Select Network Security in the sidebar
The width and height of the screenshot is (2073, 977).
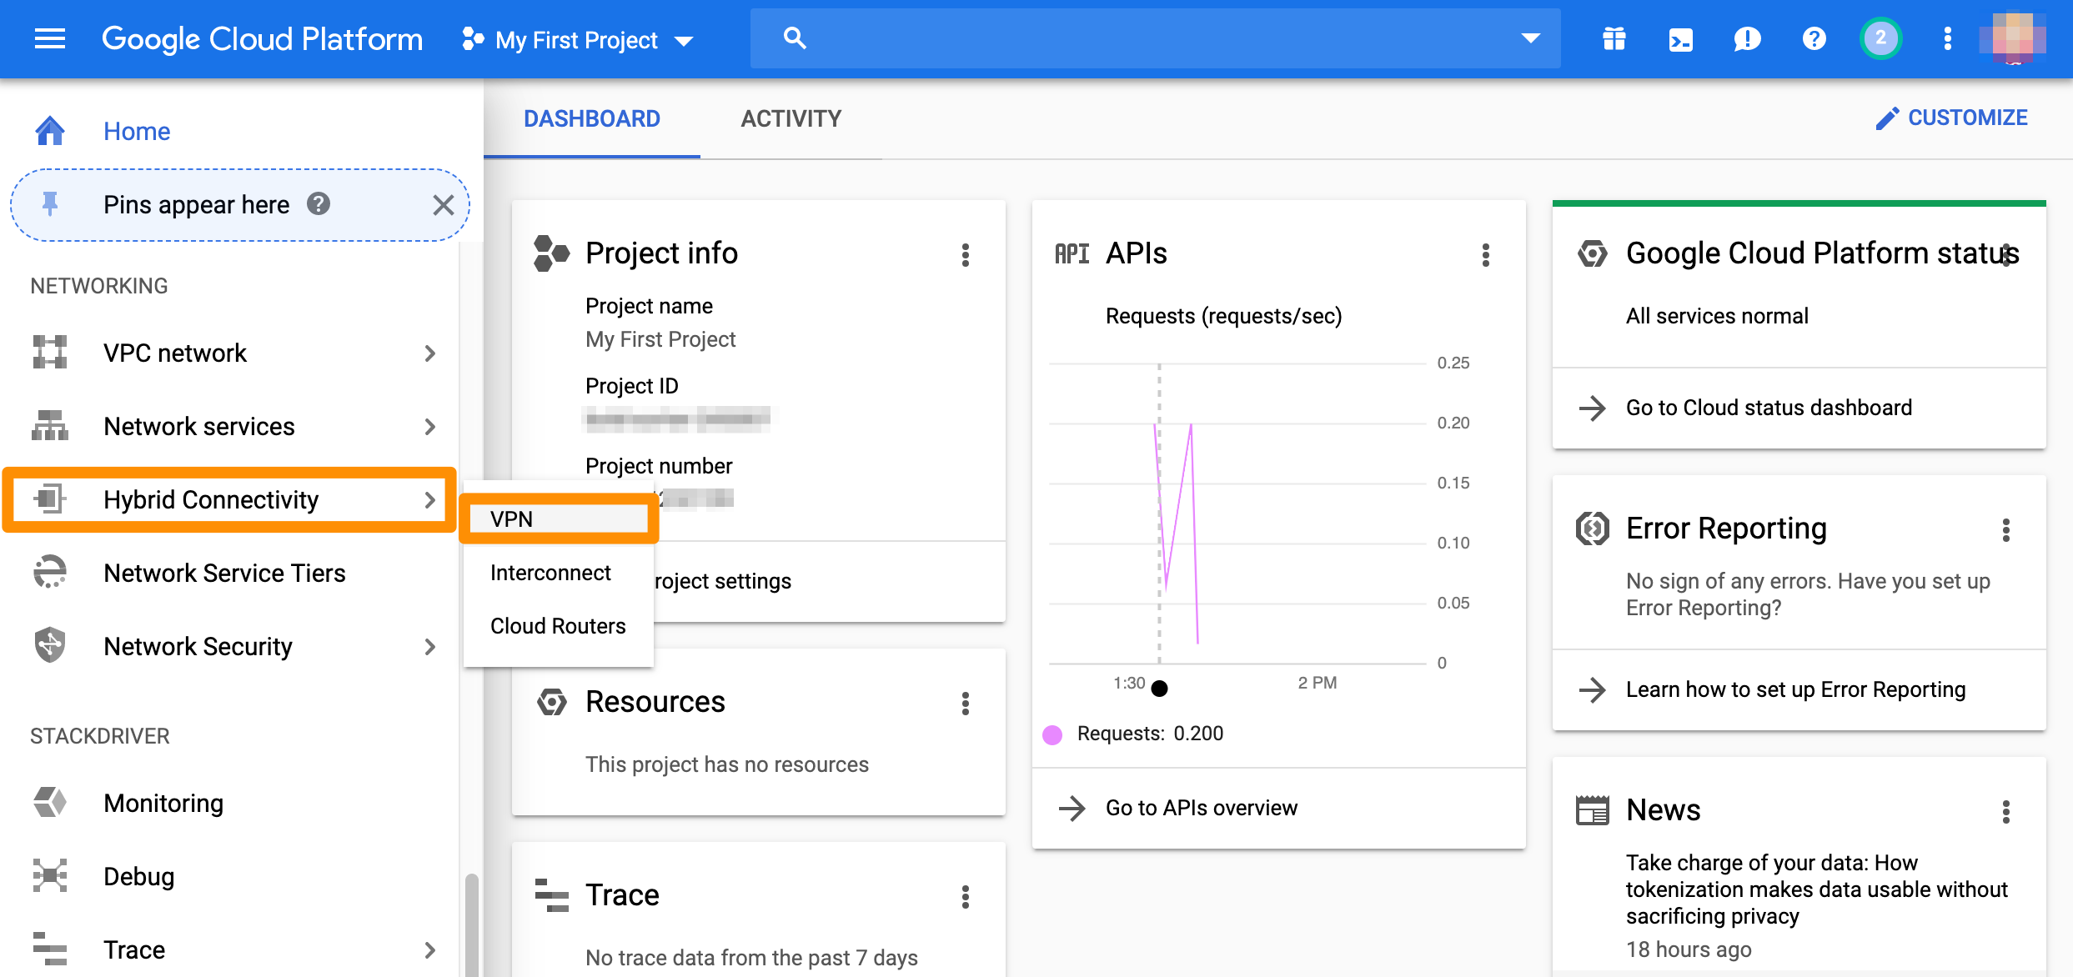tap(198, 646)
